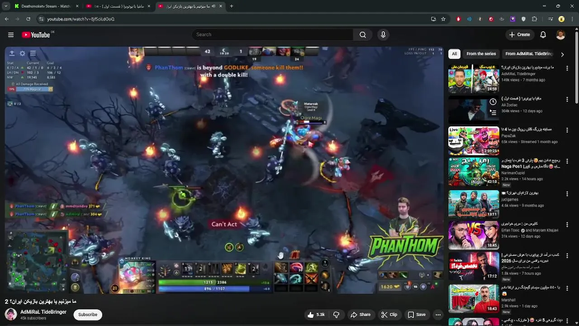The height and width of the screenshot is (326, 579).
Task: Save the video to a playlist
Action: 417,315
